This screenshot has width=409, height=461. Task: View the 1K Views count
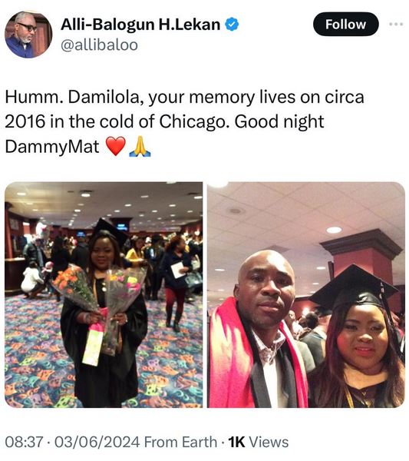pos(259,442)
